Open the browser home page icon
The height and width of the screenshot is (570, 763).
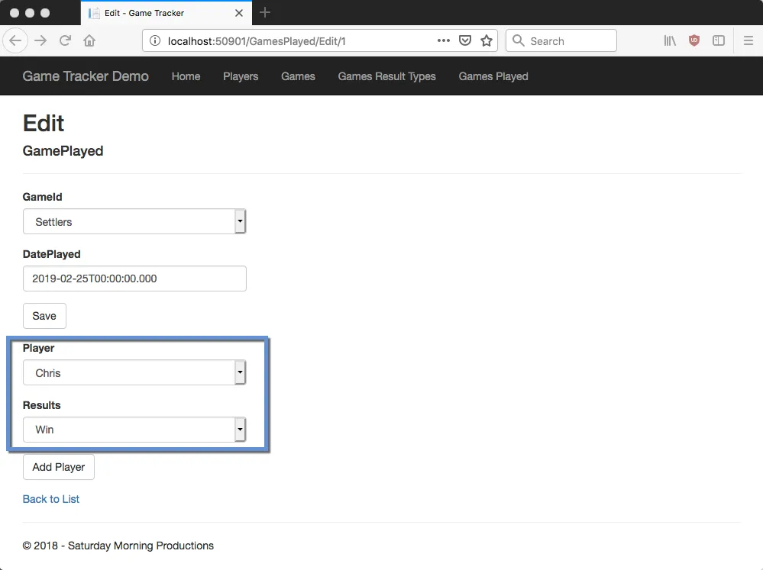coord(89,40)
